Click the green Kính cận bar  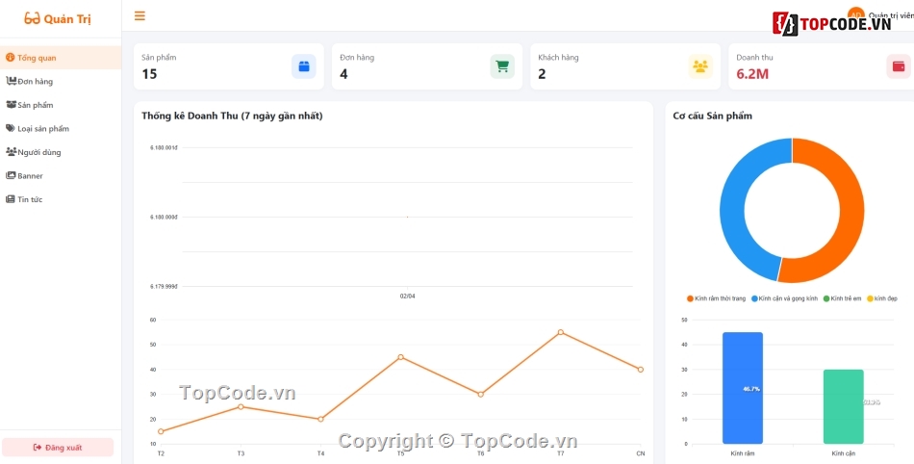(844, 406)
